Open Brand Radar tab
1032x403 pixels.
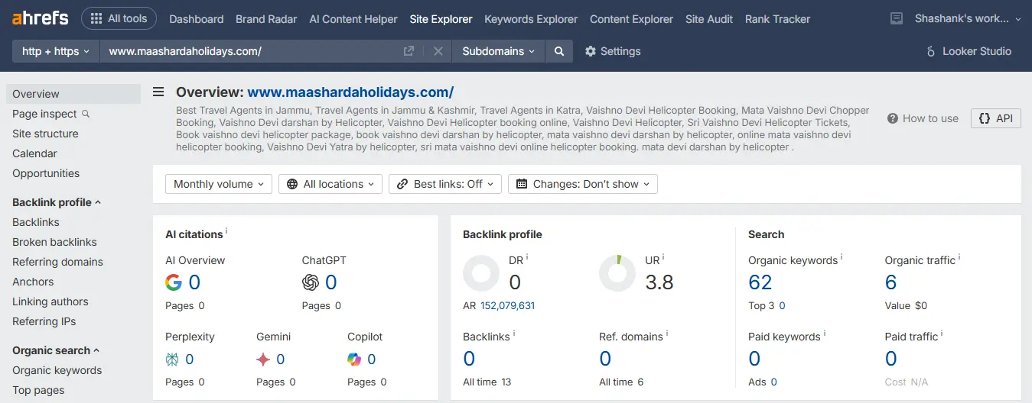point(266,19)
